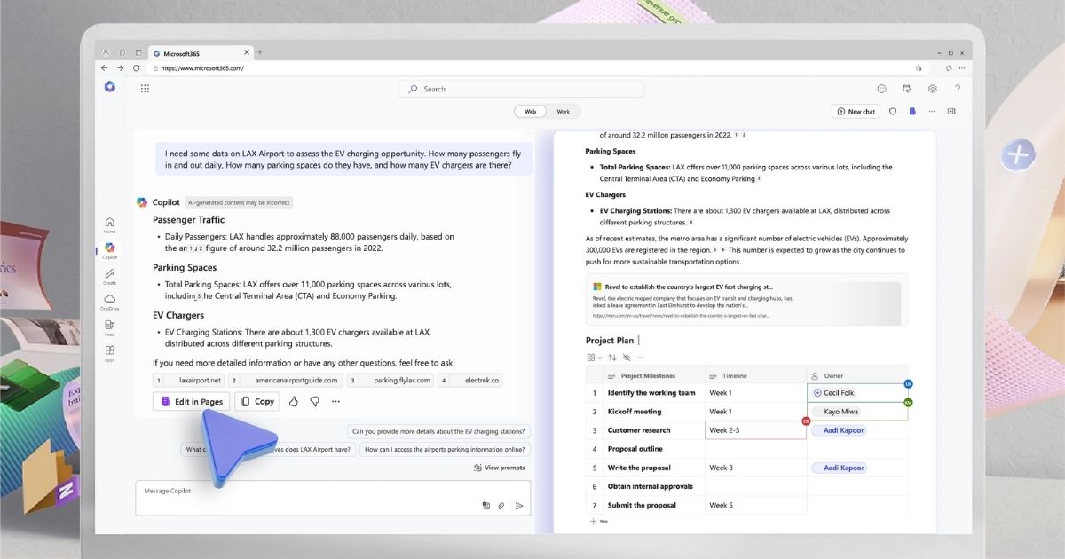Open a new browser tab
1065x559 pixels.
click(260, 52)
